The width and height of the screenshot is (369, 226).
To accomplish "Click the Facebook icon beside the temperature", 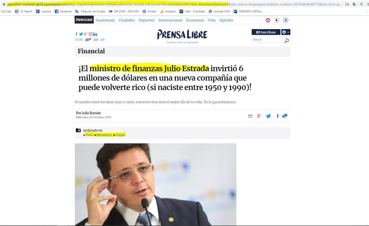I will (x=76, y=34).
